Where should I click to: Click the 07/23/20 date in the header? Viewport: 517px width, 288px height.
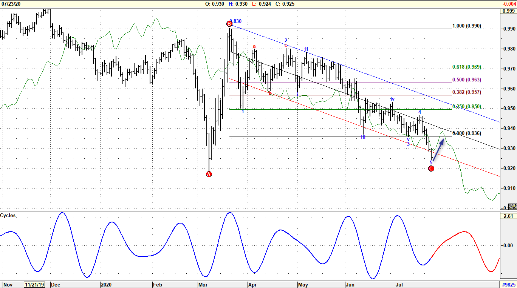[11, 4]
